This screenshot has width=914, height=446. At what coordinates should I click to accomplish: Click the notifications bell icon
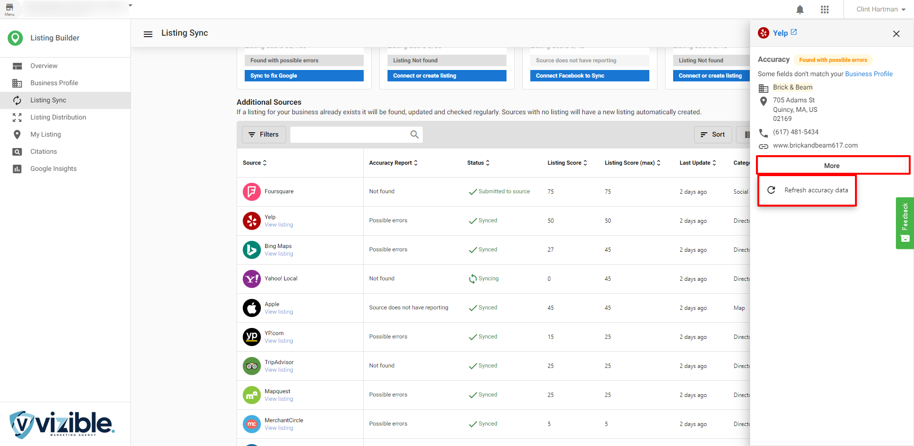coord(800,10)
